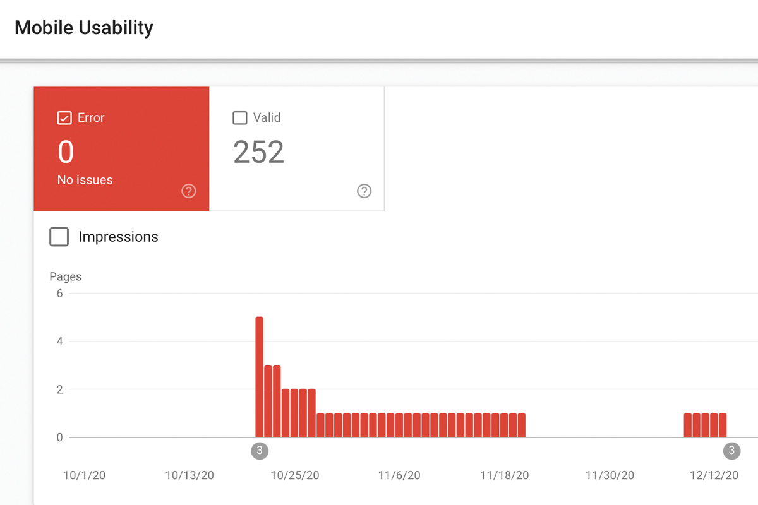This screenshot has height=505, width=758.
Task: Toggle the Impressions checkbox
Action: tap(59, 237)
